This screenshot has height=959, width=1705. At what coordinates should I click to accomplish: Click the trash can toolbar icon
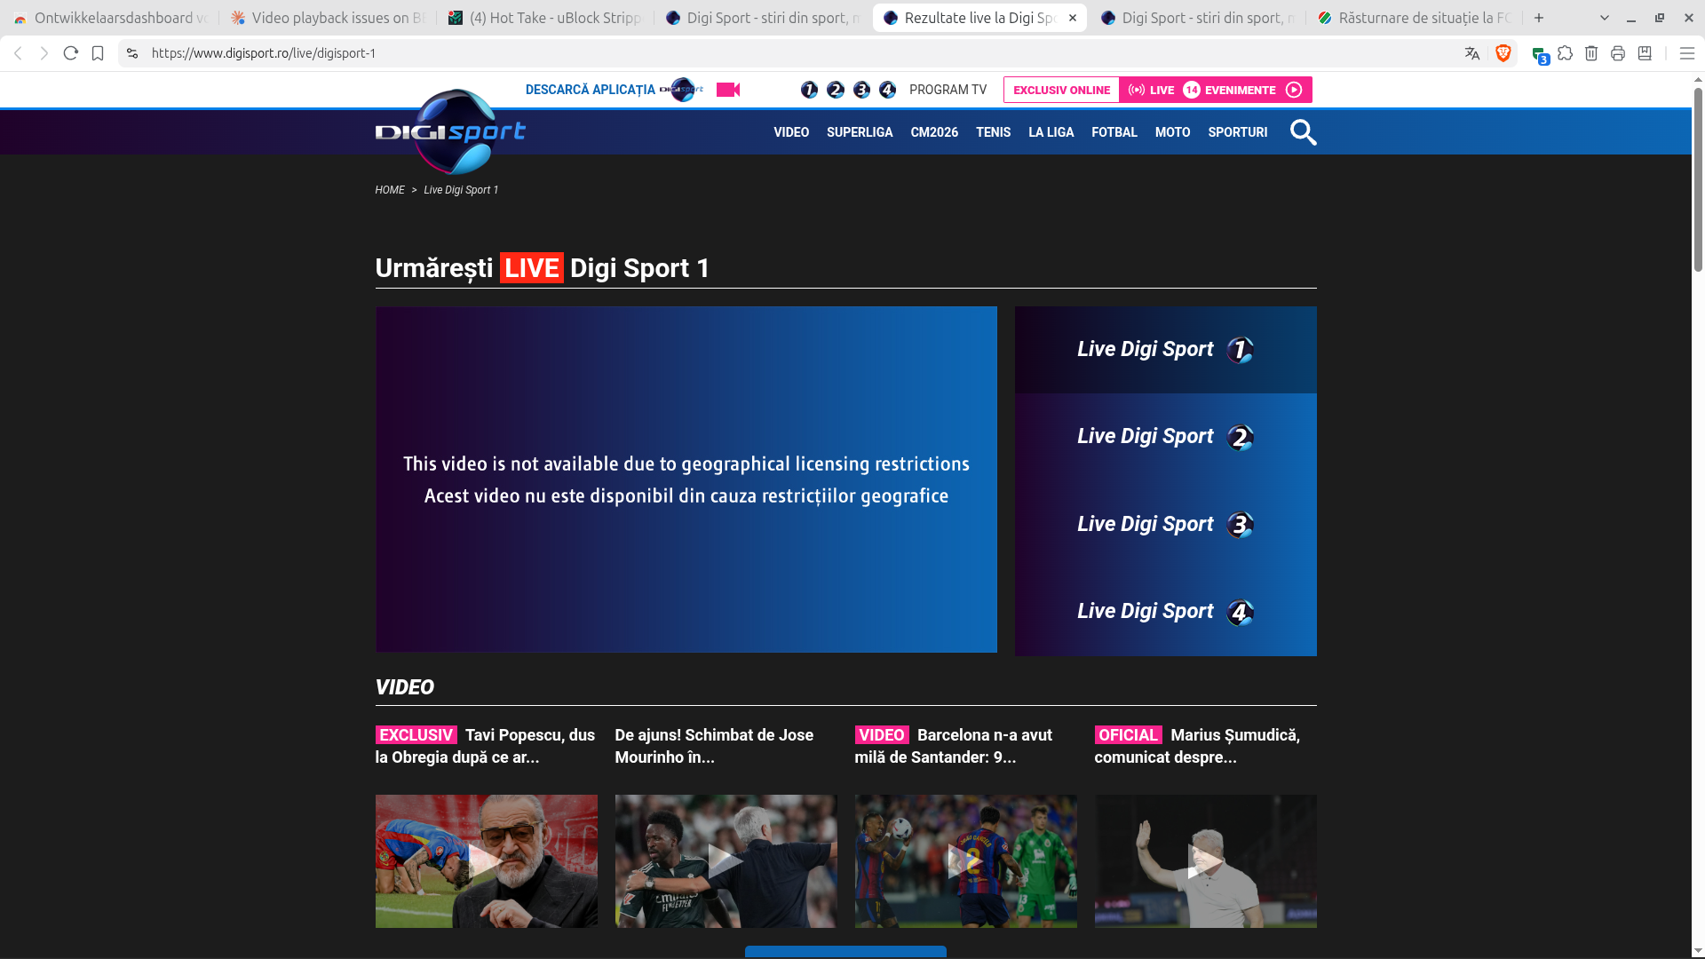(x=1591, y=53)
